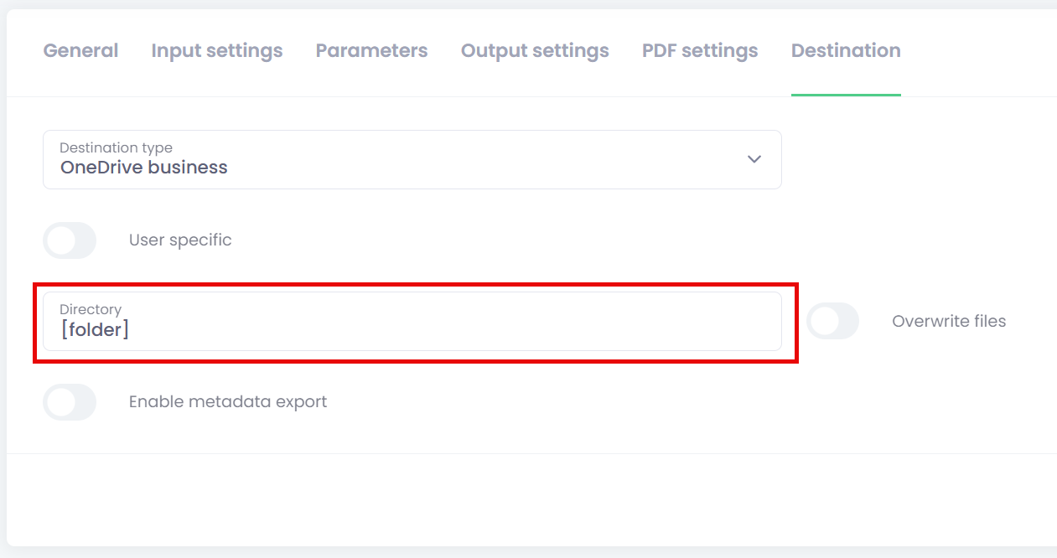This screenshot has height=558, width=1057.
Task: Go to the Parameters tab
Action: [x=371, y=50]
